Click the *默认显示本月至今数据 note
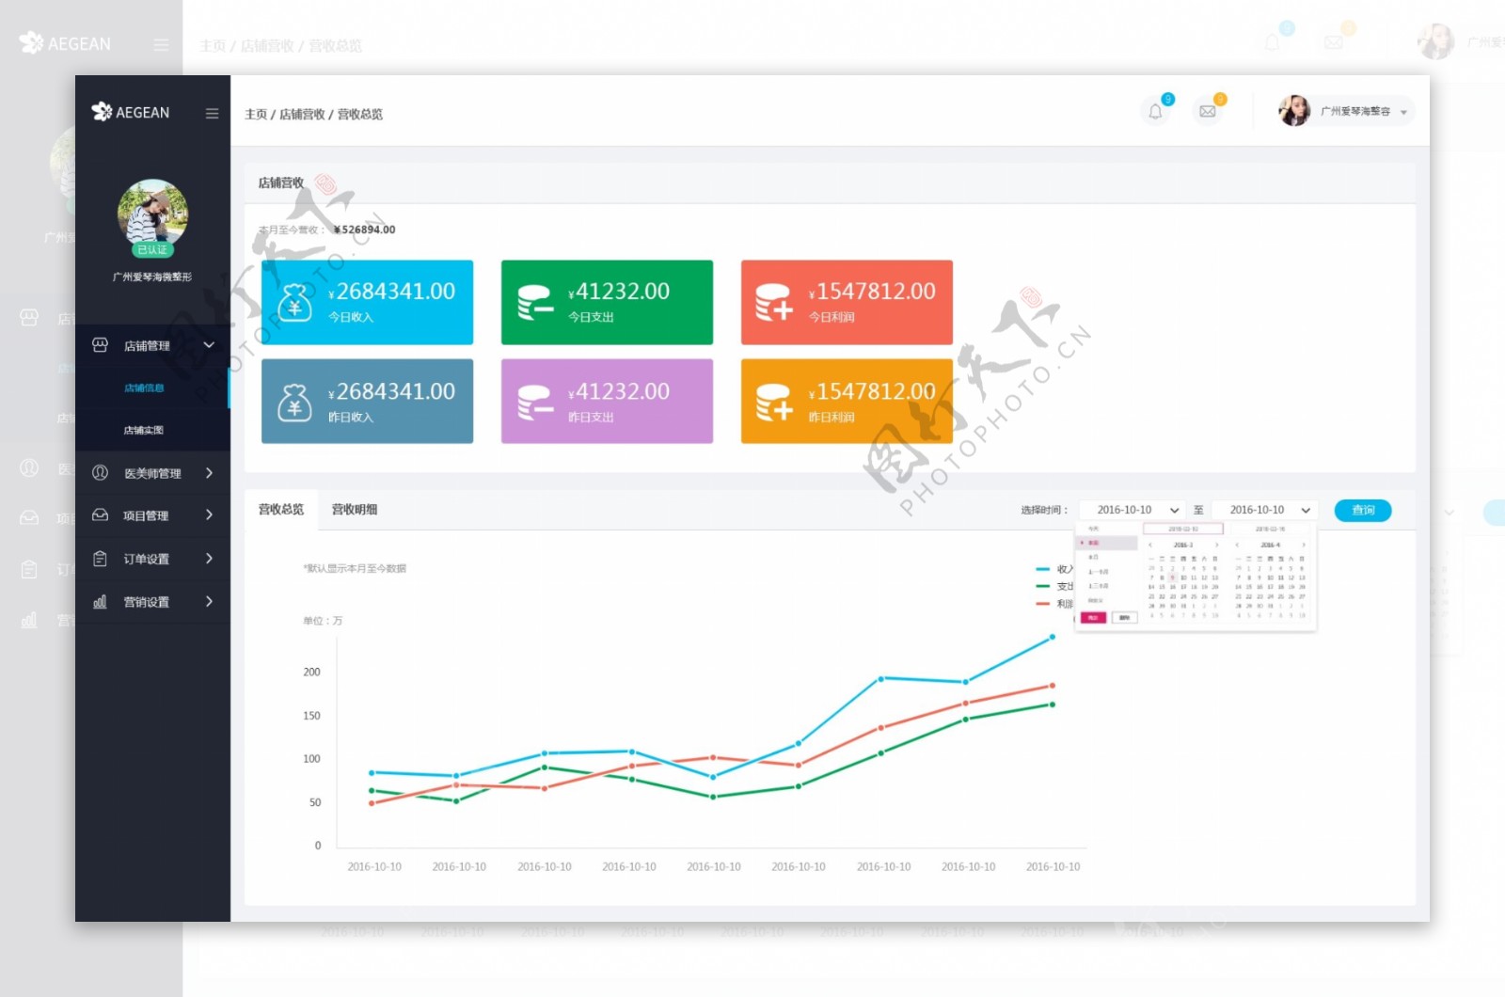This screenshot has width=1505, height=997. [355, 568]
